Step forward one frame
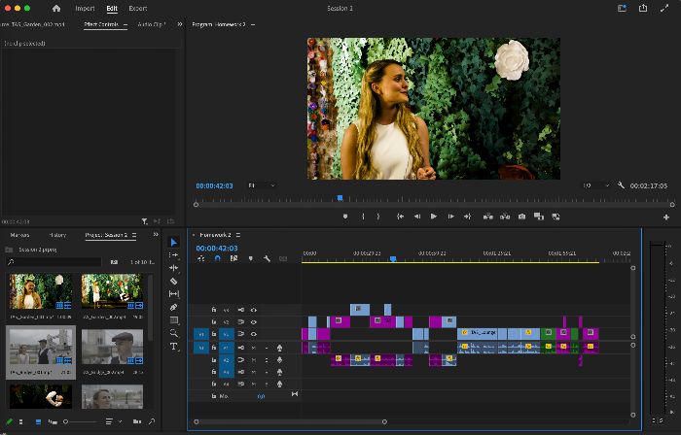The height and width of the screenshot is (435, 681). (x=450, y=217)
